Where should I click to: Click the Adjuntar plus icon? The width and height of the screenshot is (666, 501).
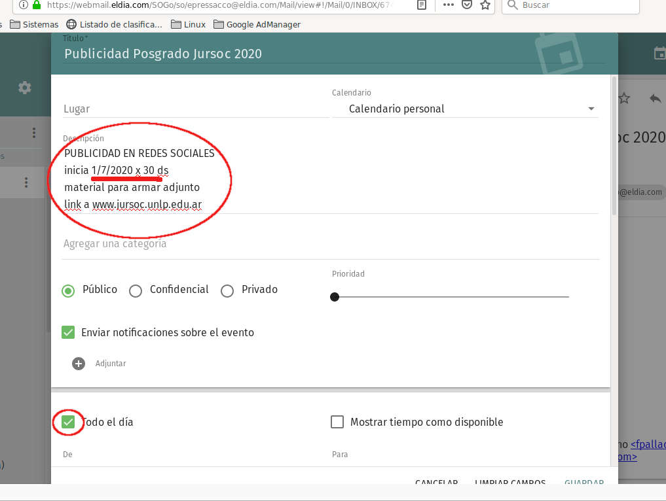tap(79, 364)
